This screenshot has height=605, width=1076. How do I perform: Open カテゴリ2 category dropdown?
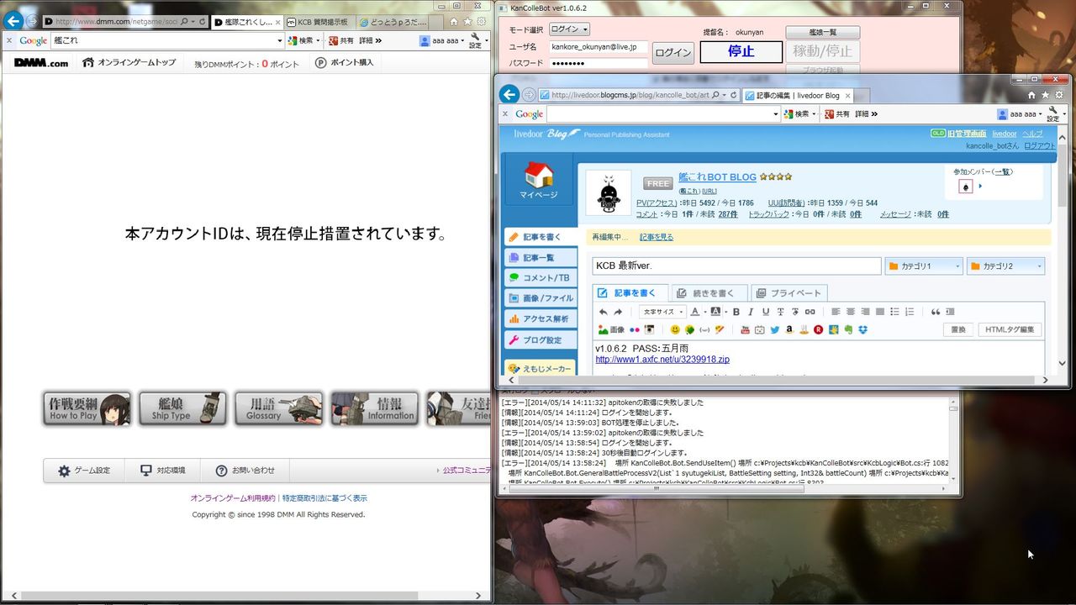pyautogui.click(x=1005, y=266)
